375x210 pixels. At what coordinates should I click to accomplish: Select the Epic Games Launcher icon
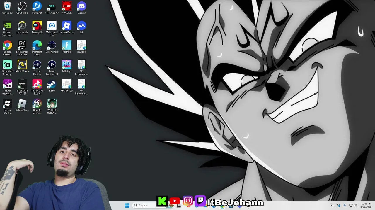[22, 48]
